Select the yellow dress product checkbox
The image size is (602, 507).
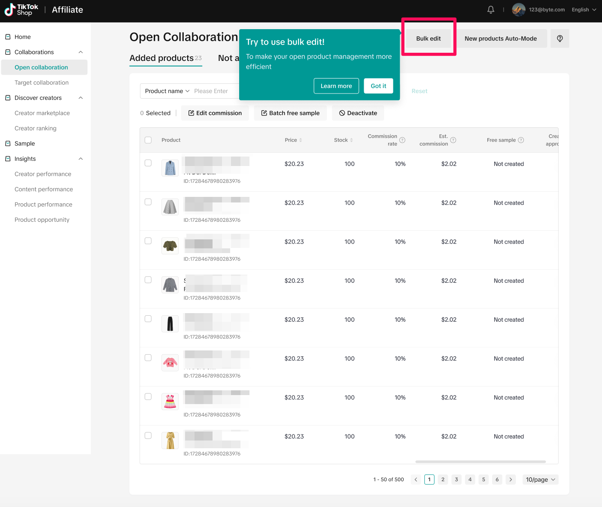click(148, 435)
